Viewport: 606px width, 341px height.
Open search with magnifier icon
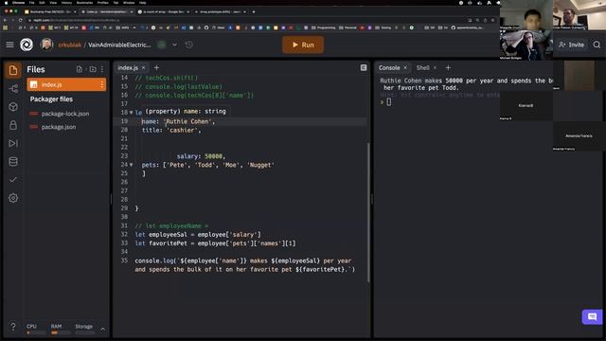click(597, 45)
